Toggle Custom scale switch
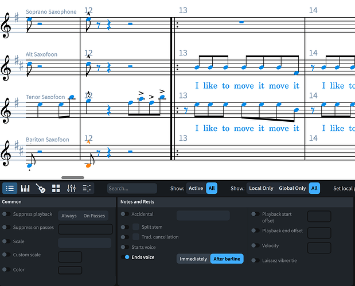Screen dimensions: 355x286 pyautogui.click(x=6, y=255)
